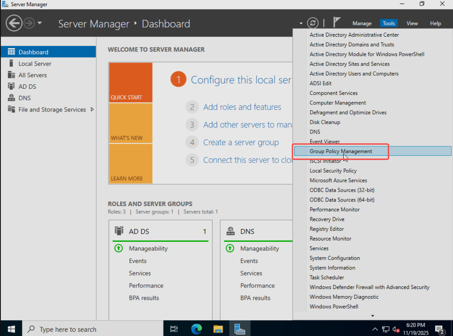Open the Action Center notifications icon
453x336 pixels.
[440, 330]
